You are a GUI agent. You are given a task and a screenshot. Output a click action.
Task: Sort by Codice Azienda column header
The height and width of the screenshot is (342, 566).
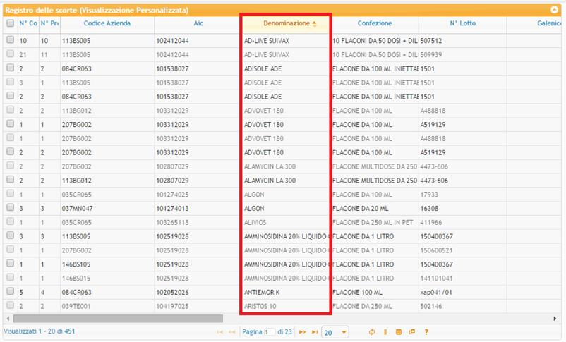coord(107,23)
